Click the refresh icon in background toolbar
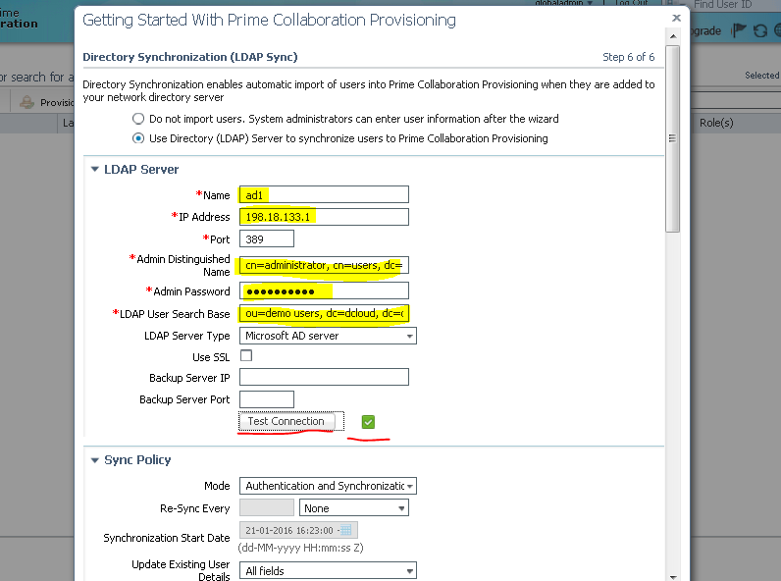 (760, 30)
